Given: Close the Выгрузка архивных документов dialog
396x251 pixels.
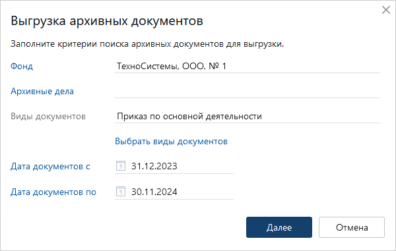Looking at the screenshot, I should click(386, 10).
